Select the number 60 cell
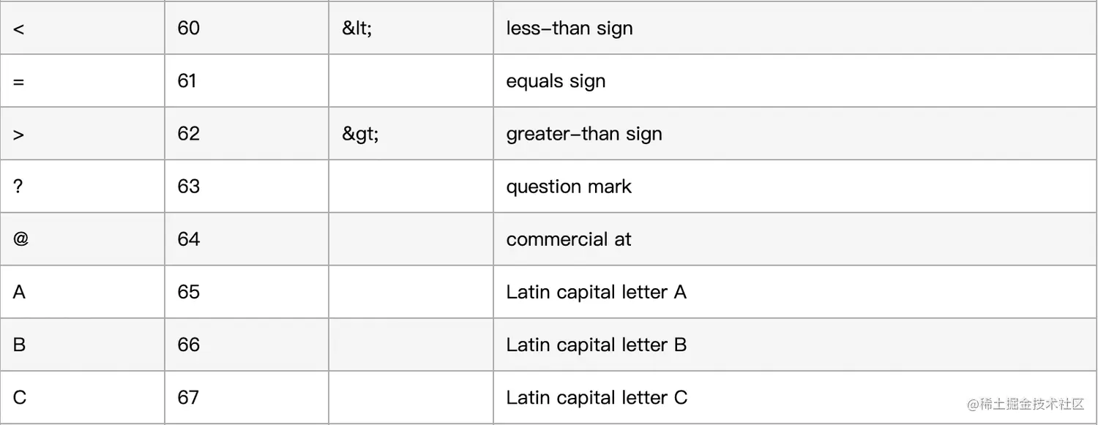1098x425 pixels. coord(189,29)
